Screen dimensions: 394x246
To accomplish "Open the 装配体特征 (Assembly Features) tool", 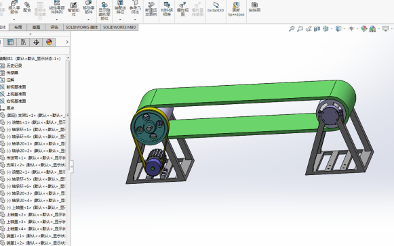I will coord(120,7).
